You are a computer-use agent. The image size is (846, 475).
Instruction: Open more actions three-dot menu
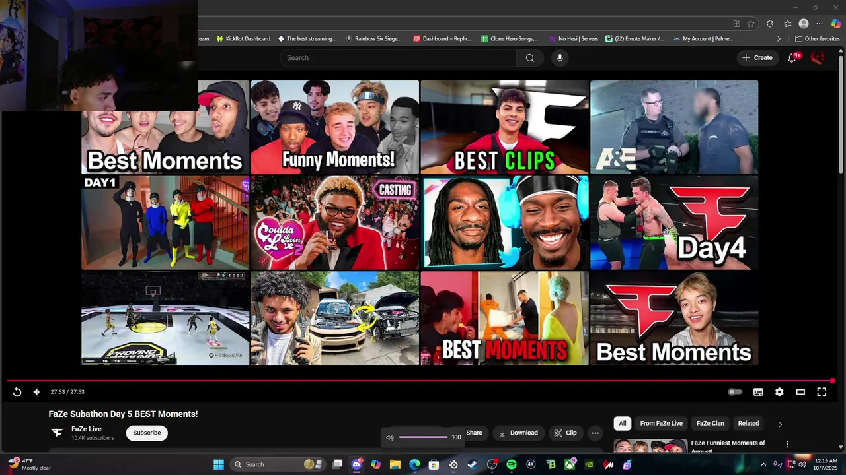pos(595,433)
